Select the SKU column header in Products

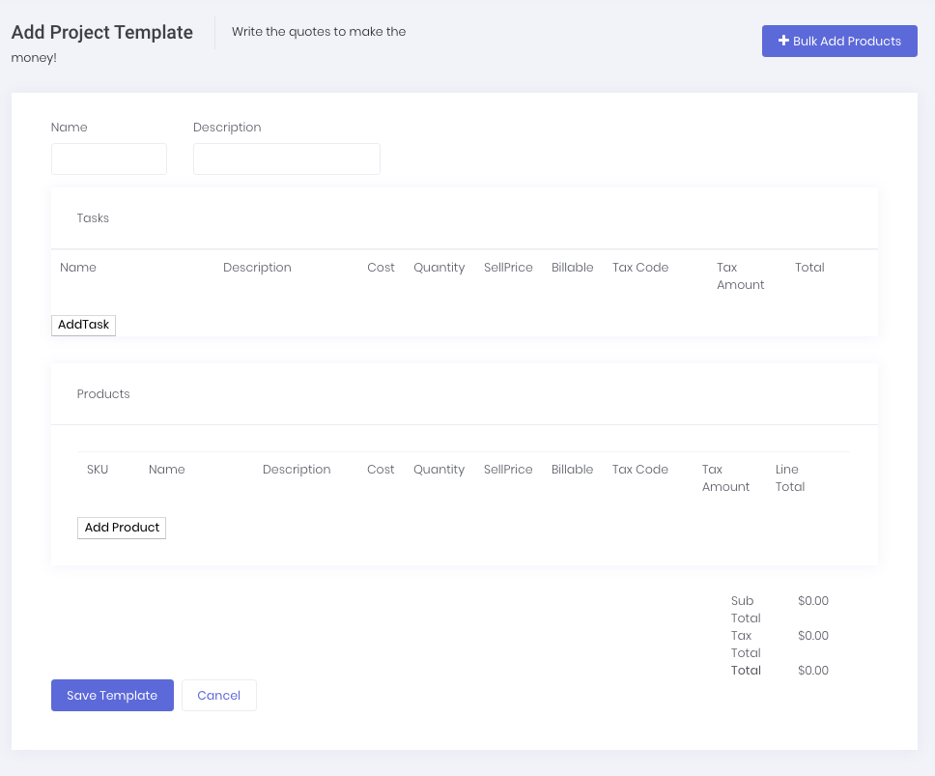(x=98, y=470)
